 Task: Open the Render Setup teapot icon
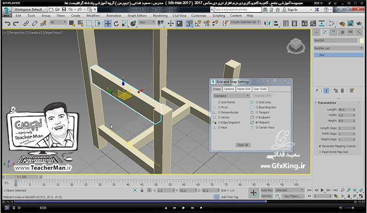click(x=342, y=23)
